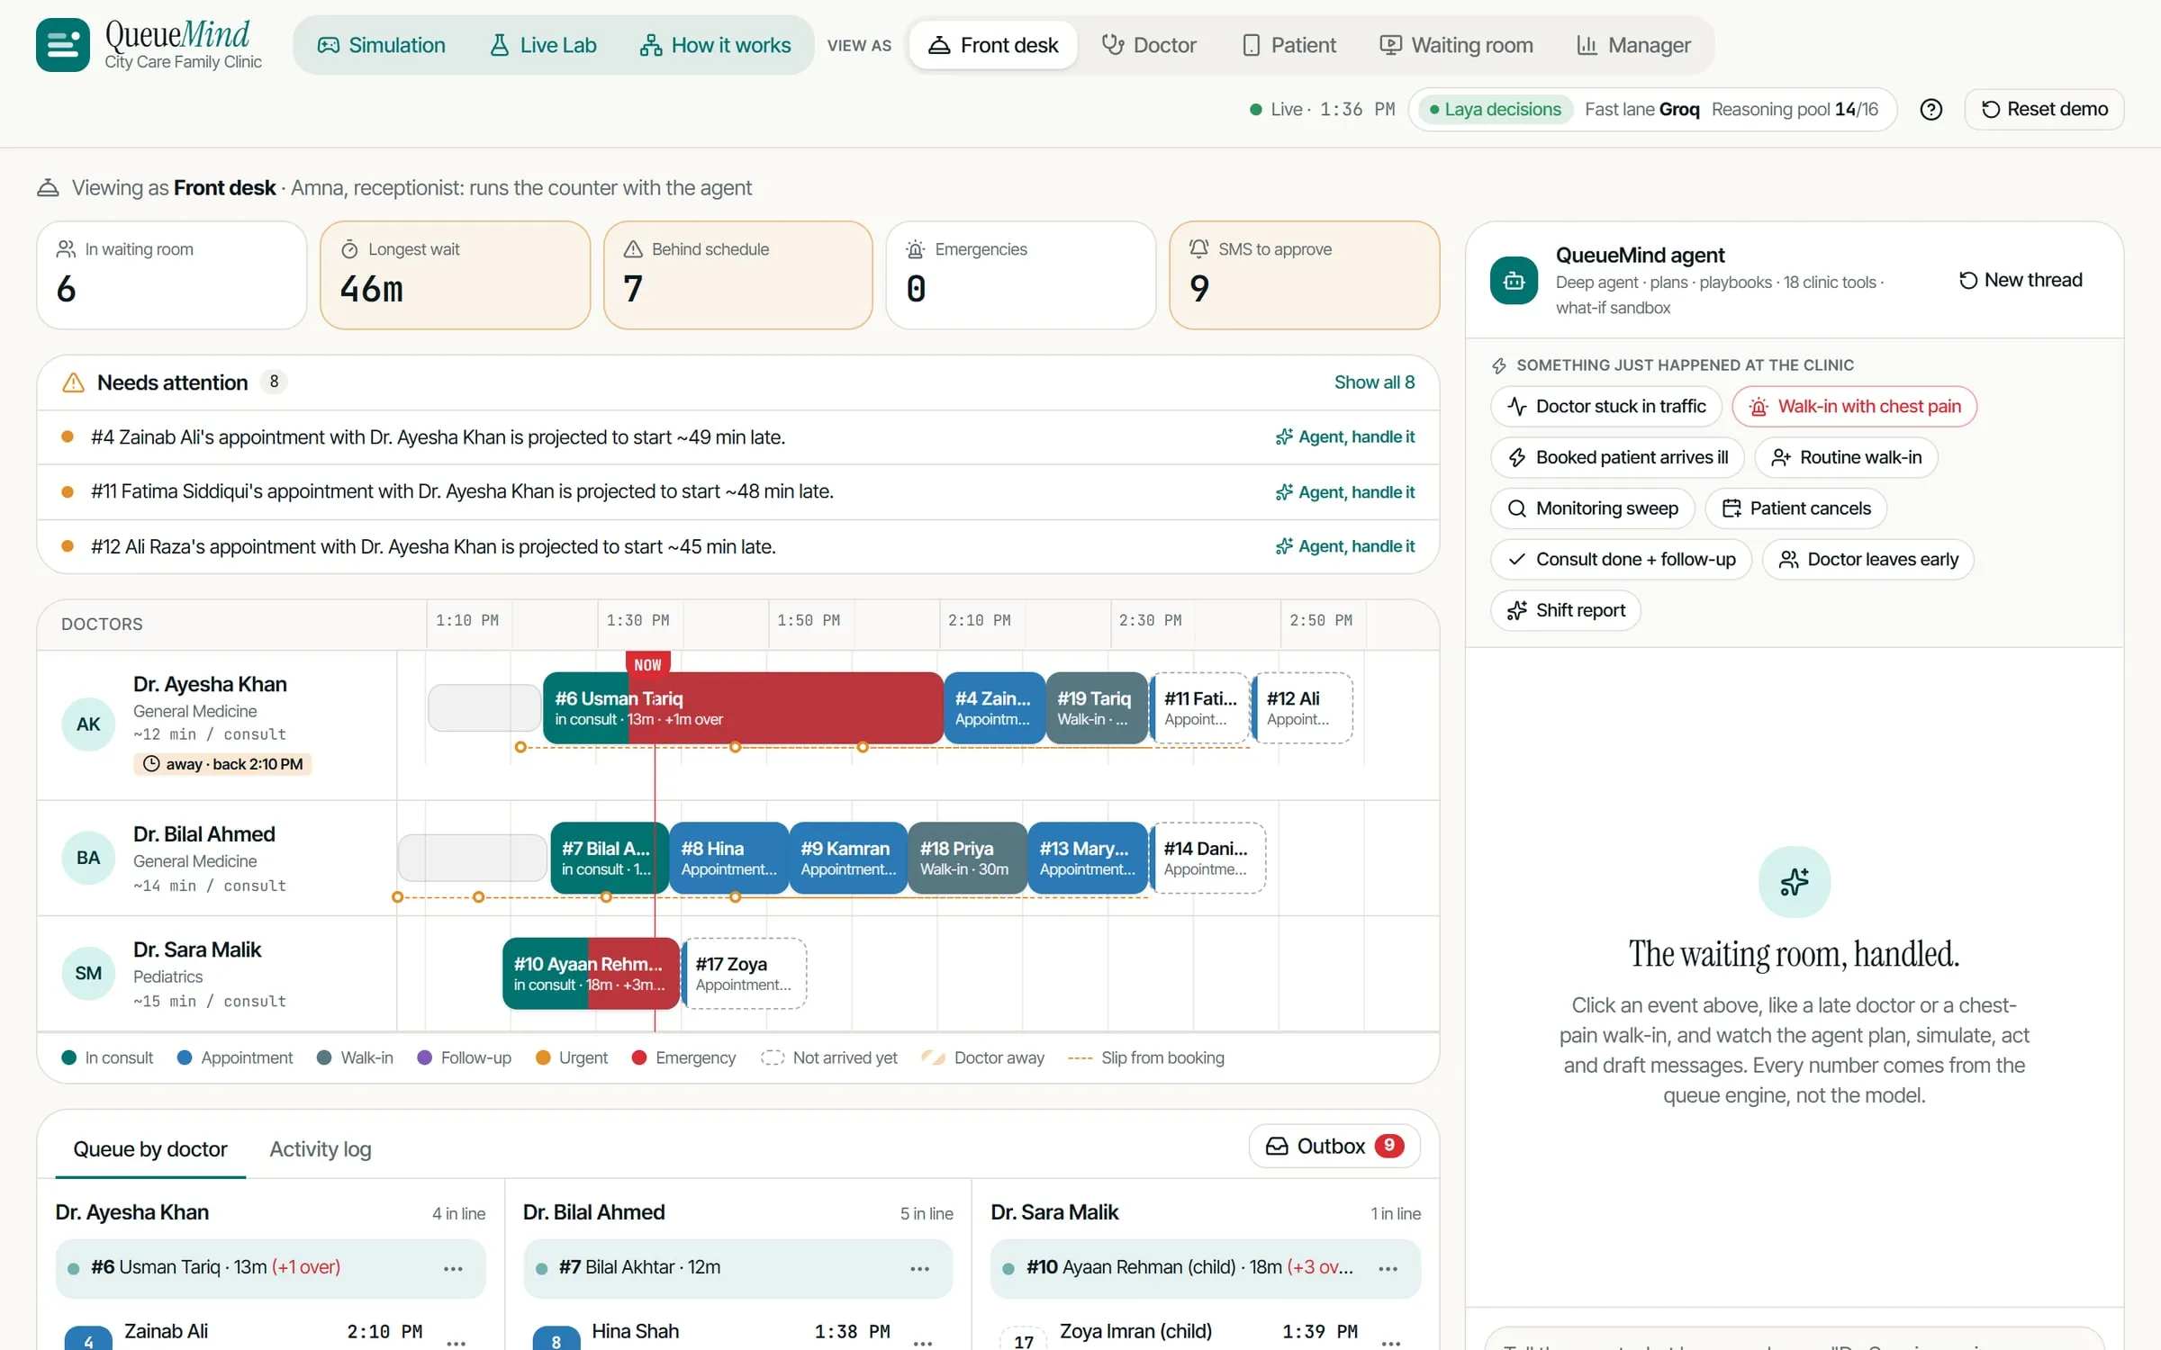This screenshot has height=1350, width=2161.
Task: Click Dr. Ayesha Khan's AK avatar
Action: [88, 724]
